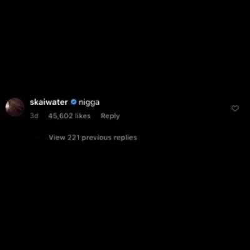The height and width of the screenshot is (250, 250).
Task: Load the 221 previous replies thread
Action: click(93, 137)
